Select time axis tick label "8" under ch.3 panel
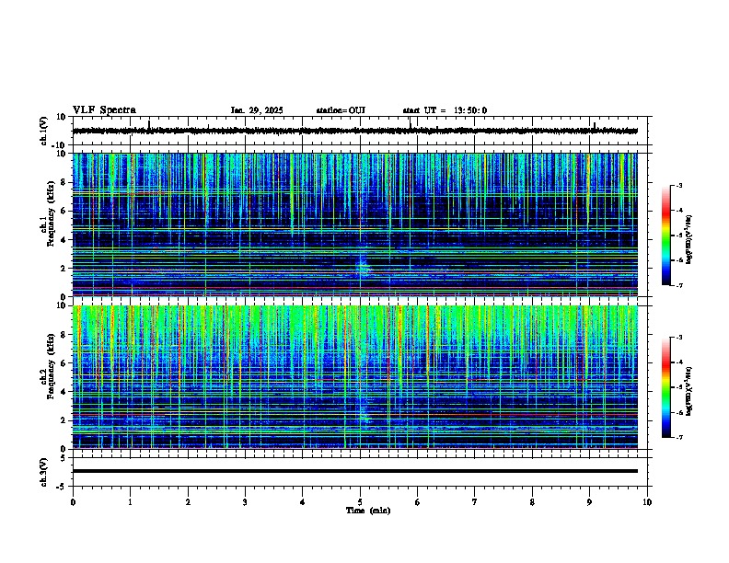Image resolution: width=729 pixels, height=563 pixels. pyautogui.click(x=532, y=502)
